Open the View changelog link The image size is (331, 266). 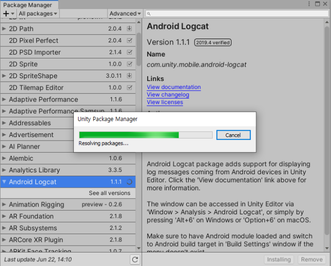click(168, 95)
